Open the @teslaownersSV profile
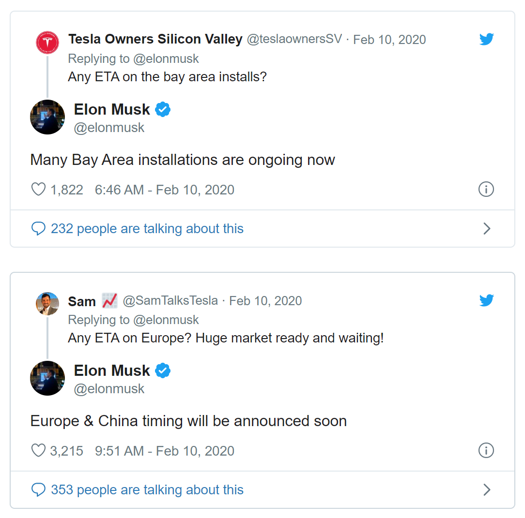Image resolution: width=525 pixels, height=518 pixels. pyautogui.click(x=294, y=39)
